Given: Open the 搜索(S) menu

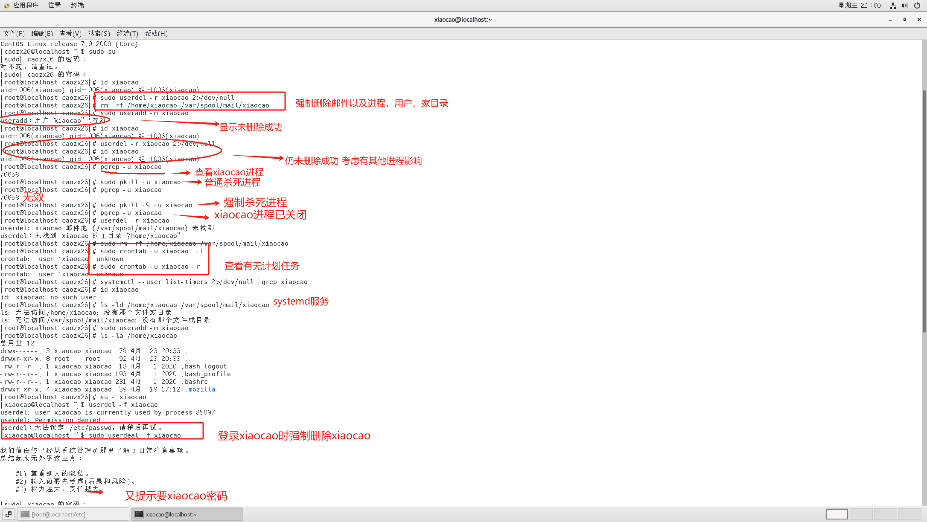Looking at the screenshot, I should pyautogui.click(x=99, y=33).
